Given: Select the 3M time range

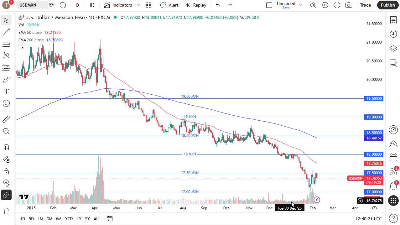Looking at the screenshot, I should [49, 219].
